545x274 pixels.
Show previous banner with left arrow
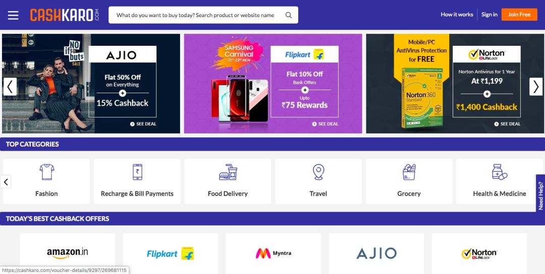pyautogui.click(x=10, y=86)
